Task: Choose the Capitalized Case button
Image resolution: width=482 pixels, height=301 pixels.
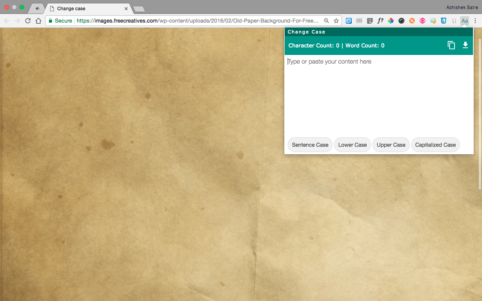Action: (435, 145)
